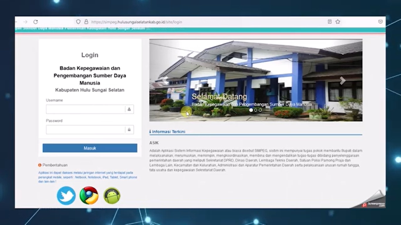This screenshot has width=401, height=225.
Task: Click the lock icon beside Password field
Action: pos(129,129)
